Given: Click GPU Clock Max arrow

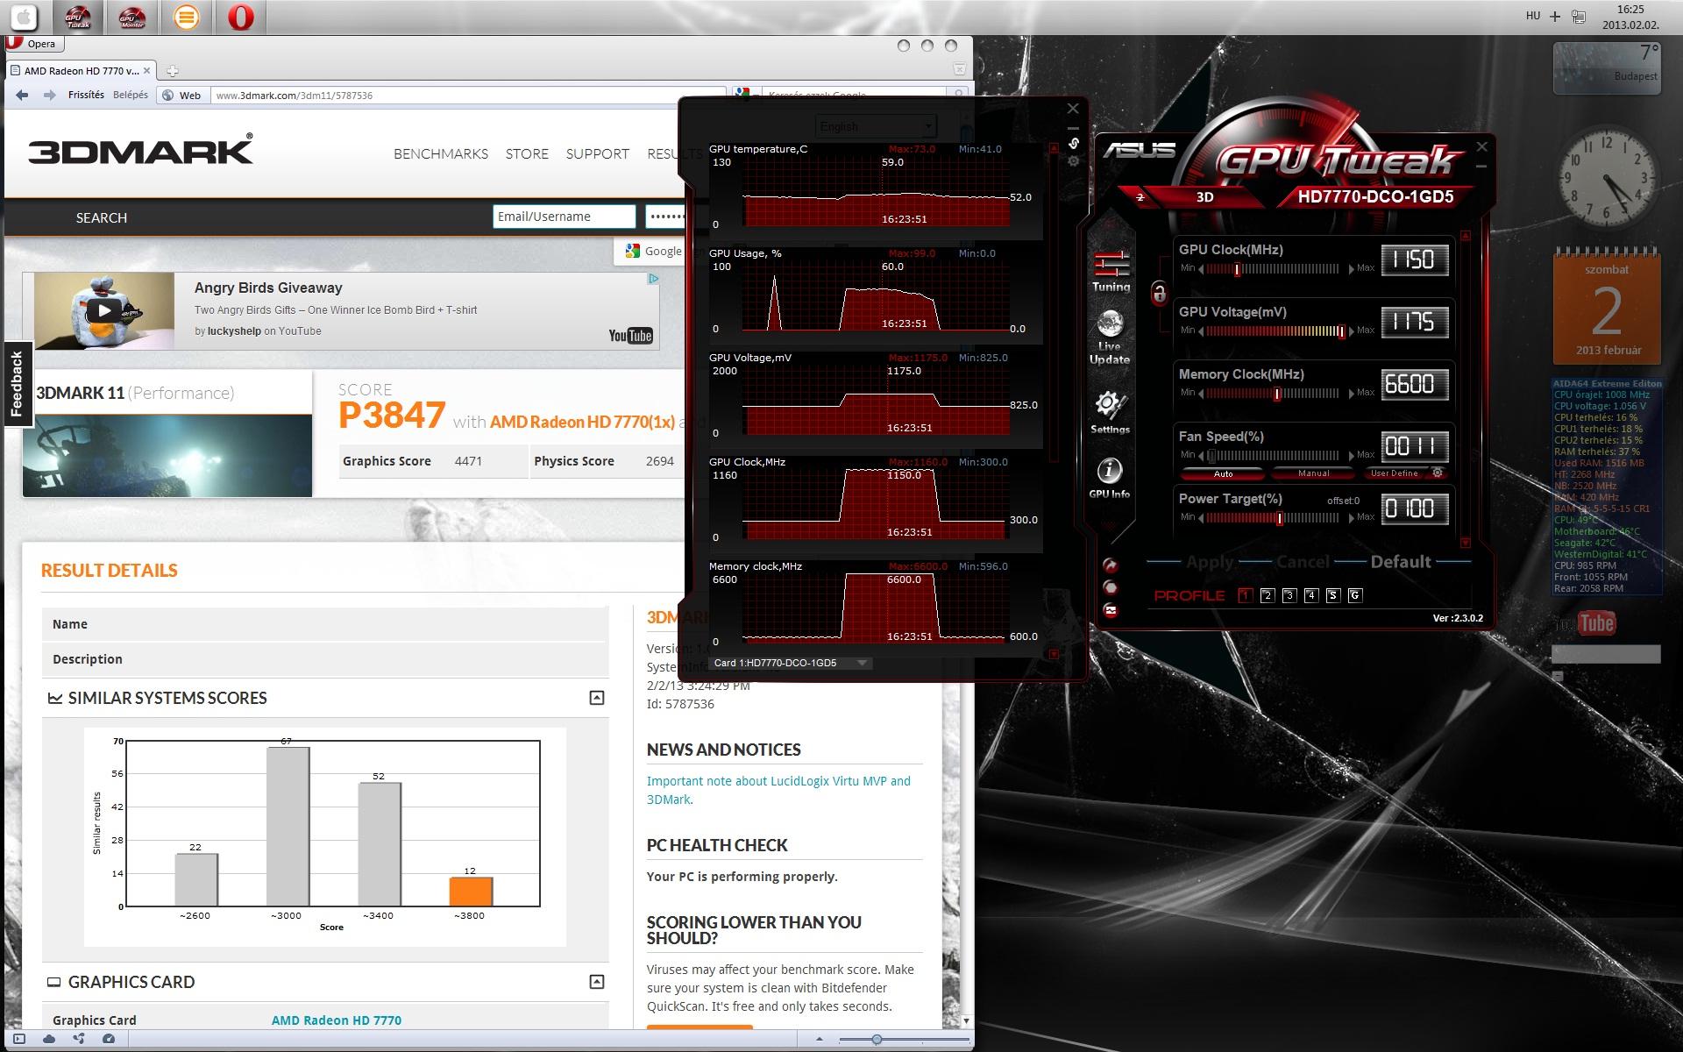Looking at the screenshot, I should pos(1351,269).
